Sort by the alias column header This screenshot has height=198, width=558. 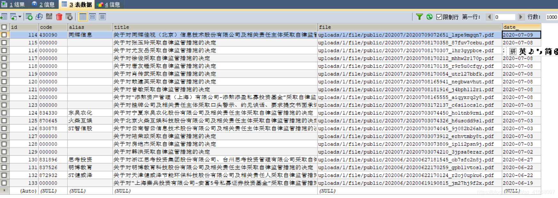(x=90, y=27)
